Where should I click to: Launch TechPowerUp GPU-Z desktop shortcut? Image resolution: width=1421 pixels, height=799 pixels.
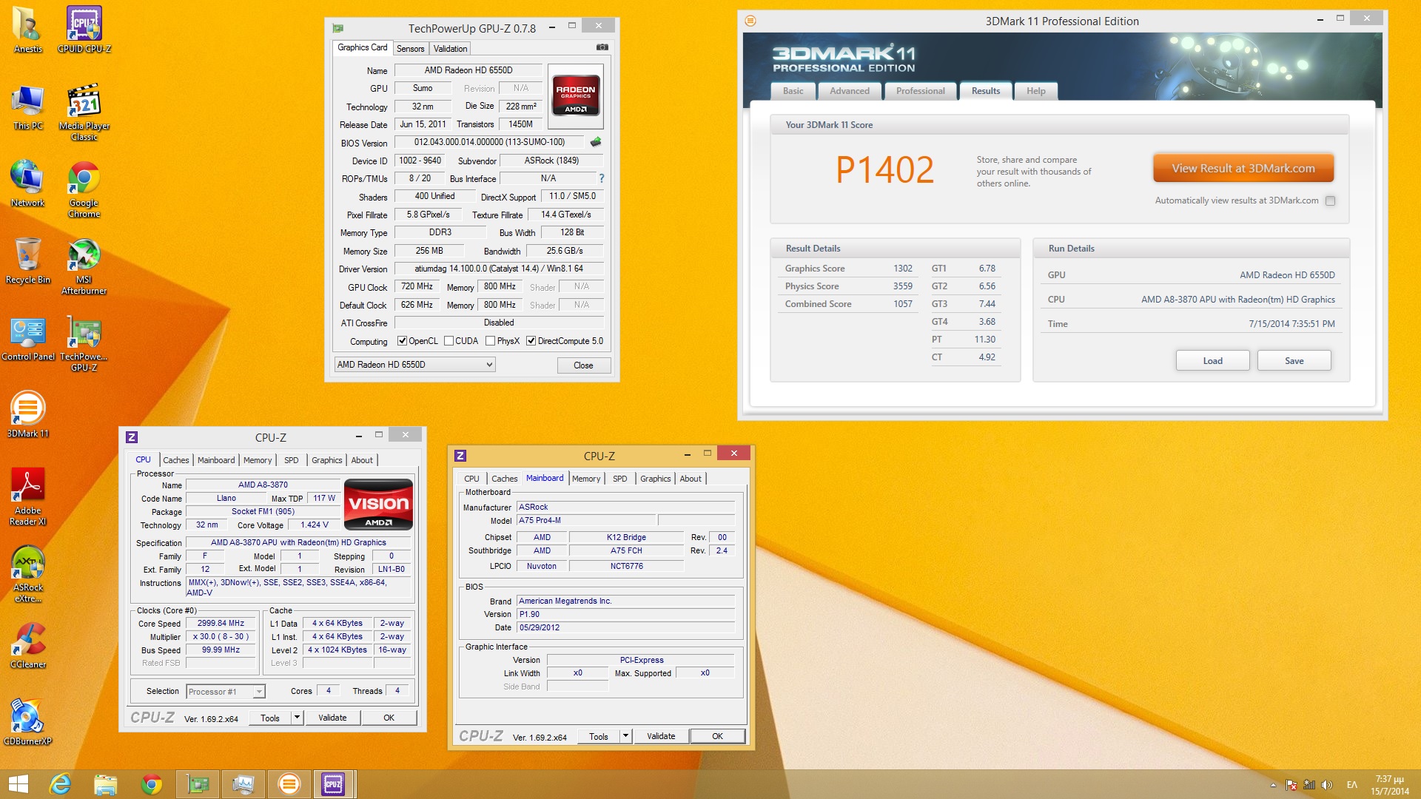coord(84,343)
